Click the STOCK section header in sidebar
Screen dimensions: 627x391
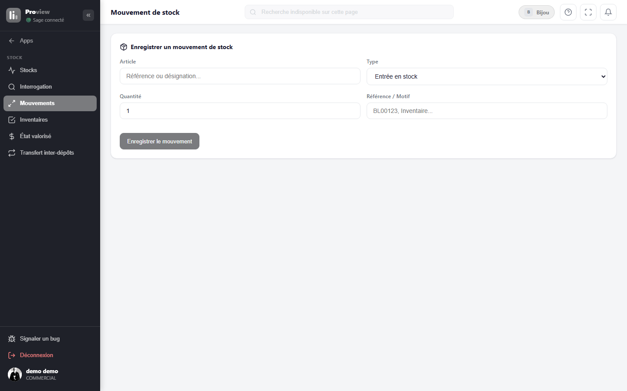(x=14, y=57)
